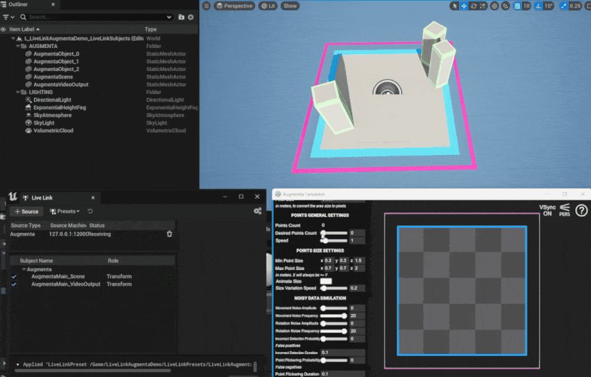Image resolution: width=591 pixels, height=377 pixels.
Task: Click the Outliner search field
Action: 94,17
